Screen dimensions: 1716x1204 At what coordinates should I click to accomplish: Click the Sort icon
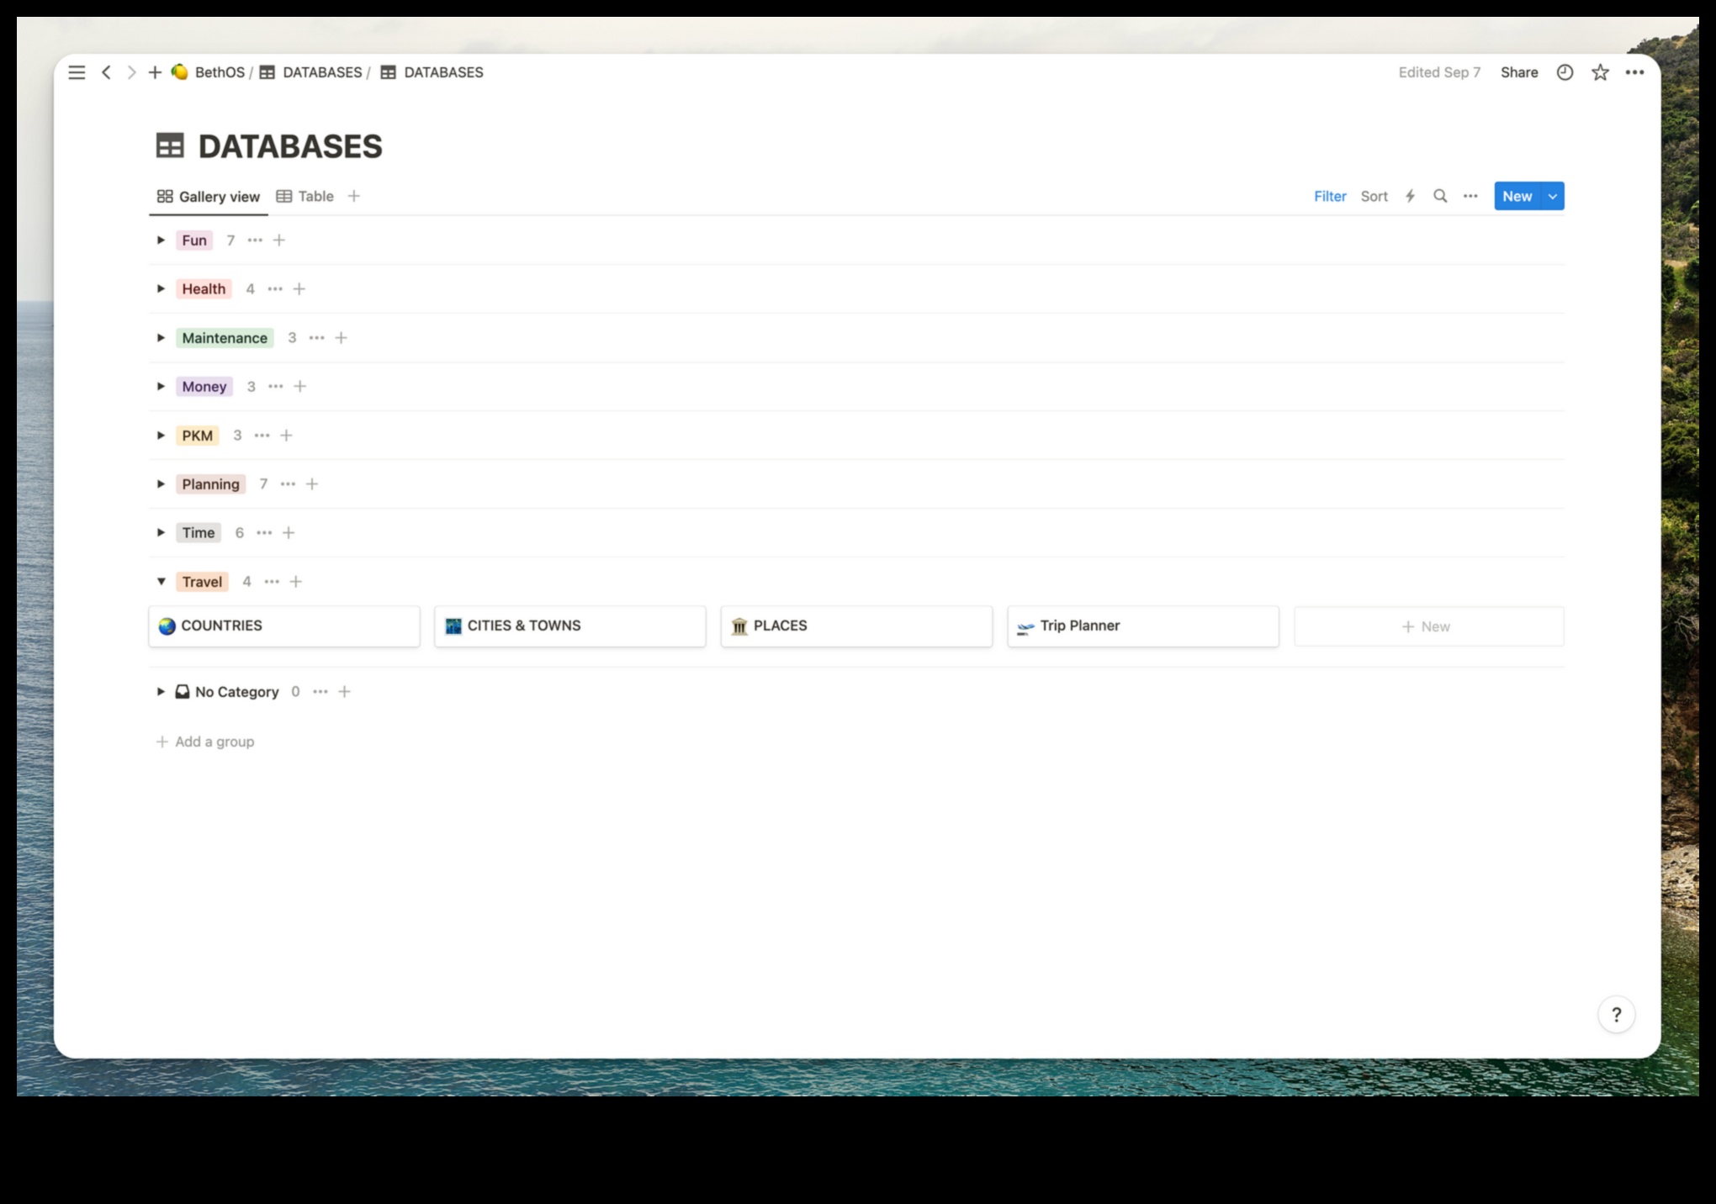(1374, 195)
